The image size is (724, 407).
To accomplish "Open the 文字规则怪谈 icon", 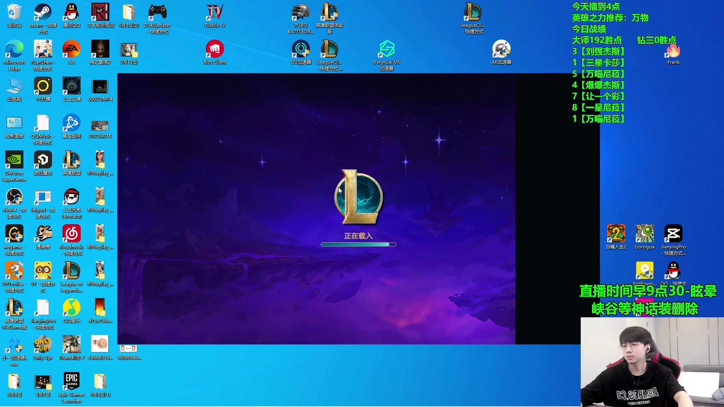I will pos(100,15).
